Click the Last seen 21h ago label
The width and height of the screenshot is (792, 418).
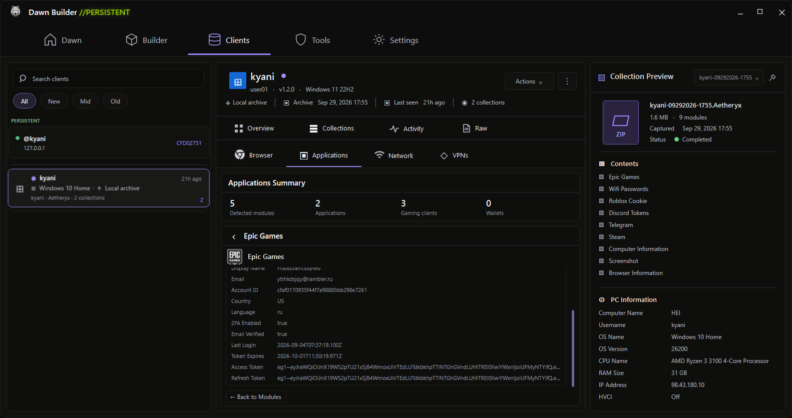[x=415, y=102]
